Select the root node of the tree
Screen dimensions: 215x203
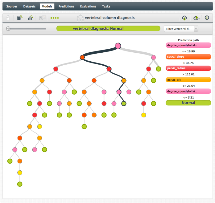tap(118, 46)
